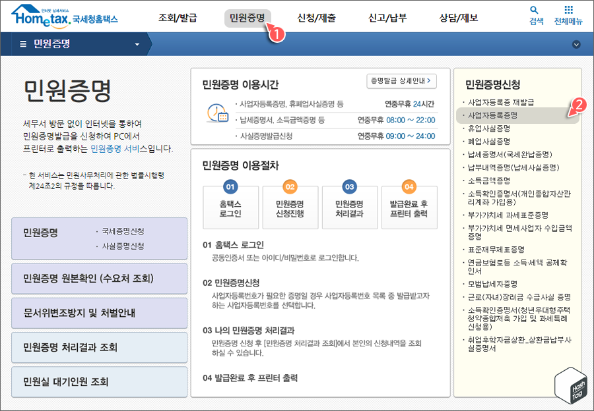594x411 pixels.
Task: Open the 신고/납부 menu
Action: tap(386, 16)
